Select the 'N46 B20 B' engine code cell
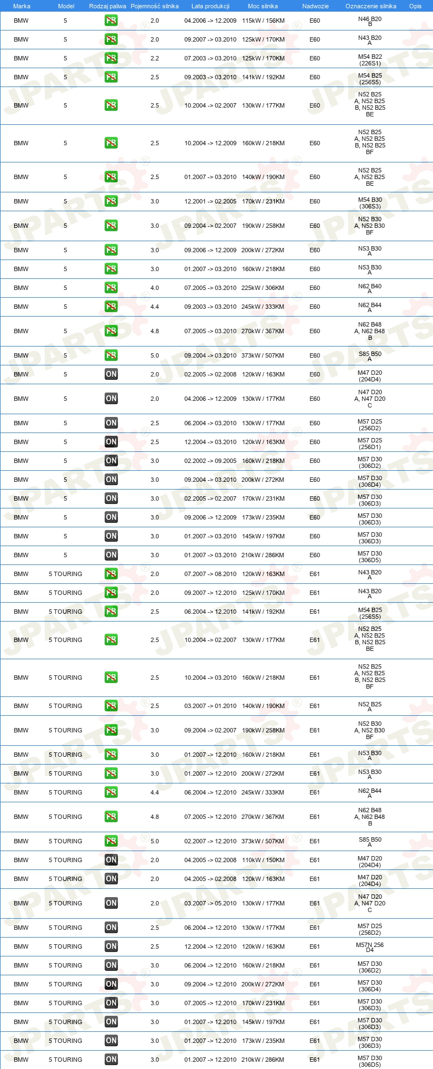This screenshot has width=433, height=1069. coord(370,21)
